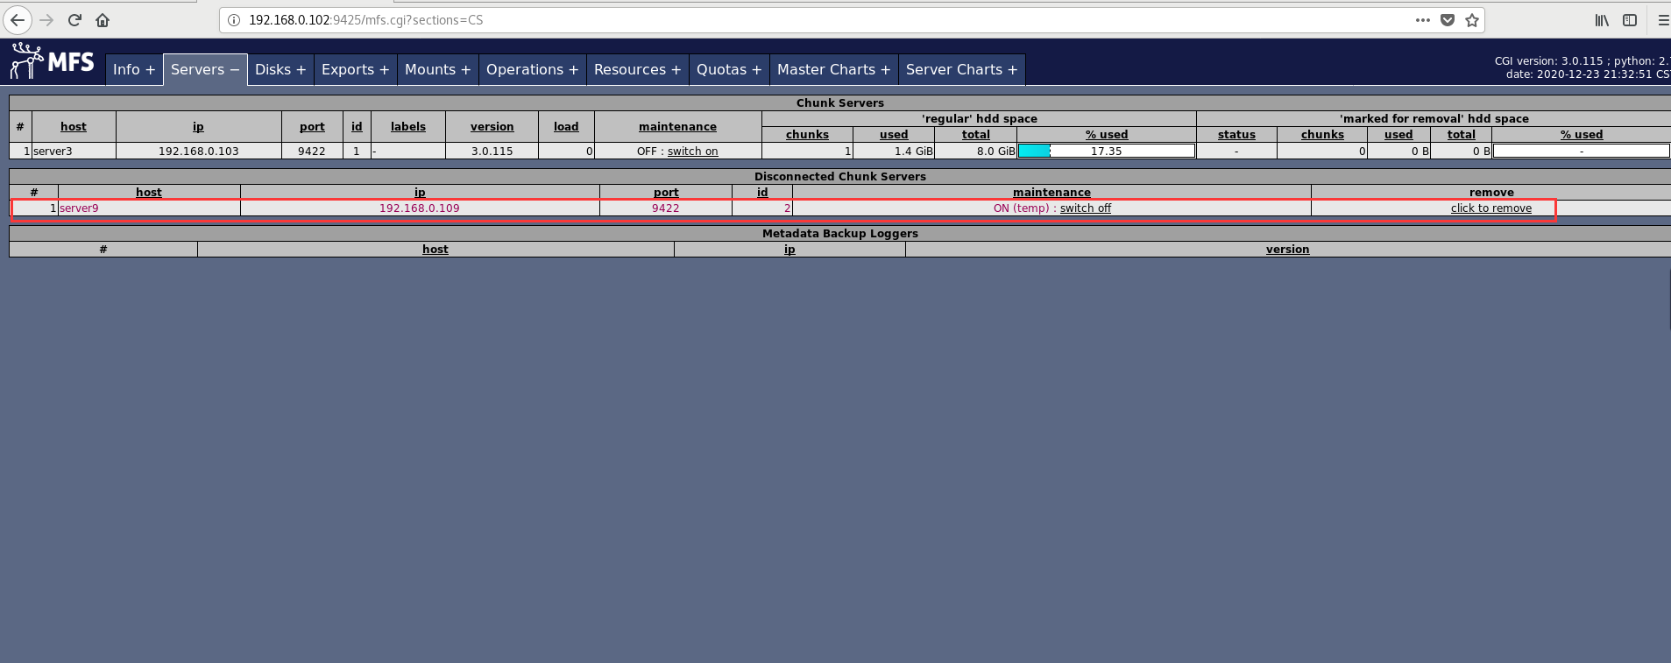
Task: Select the 192.168.0.103 ip cell
Action: (x=199, y=152)
